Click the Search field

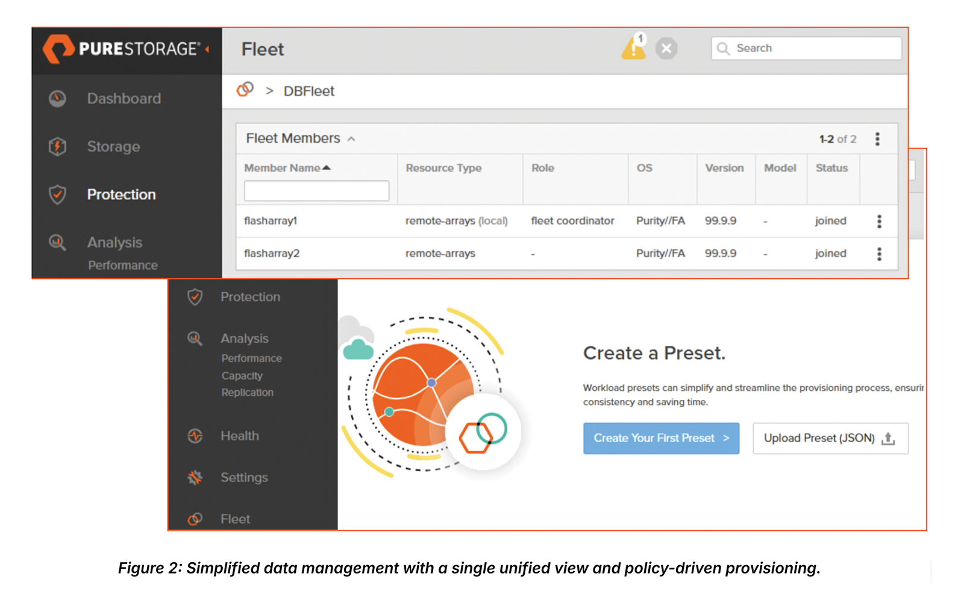coord(806,48)
